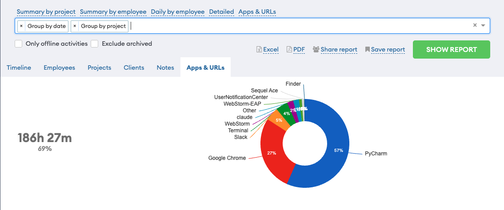This screenshot has width=504, height=210.
Task: Open Summary by employee report
Action: point(113,12)
